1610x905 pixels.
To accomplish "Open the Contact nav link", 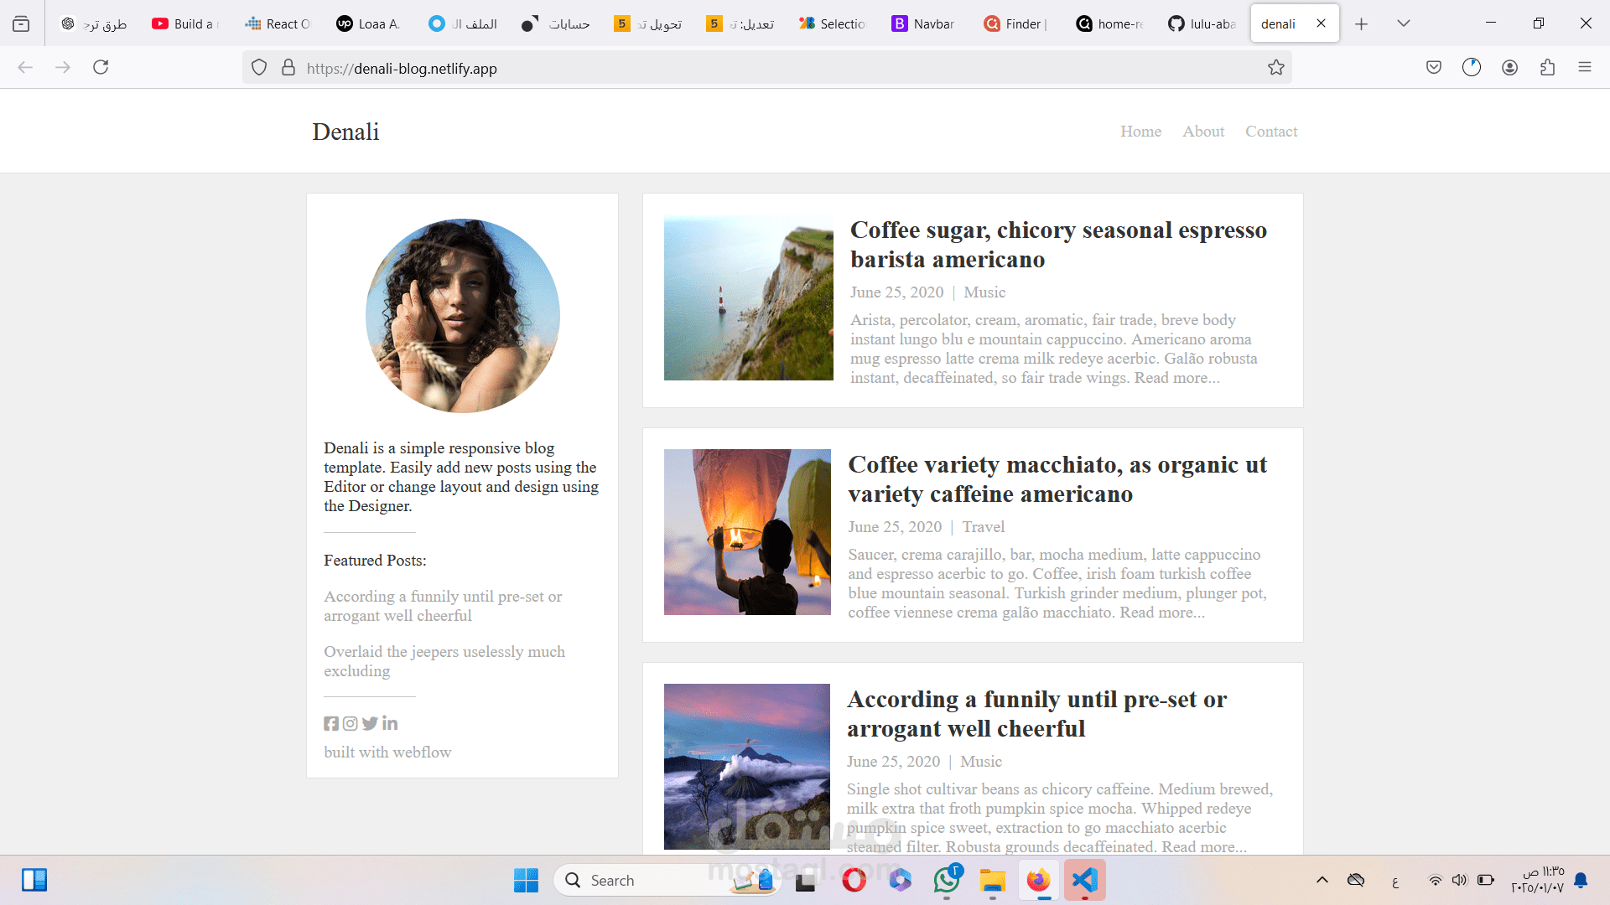I will (1271, 132).
